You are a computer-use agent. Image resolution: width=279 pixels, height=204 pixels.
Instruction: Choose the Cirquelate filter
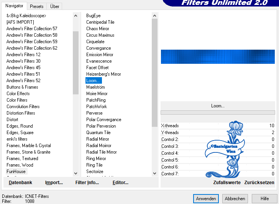click(x=95, y=42)
